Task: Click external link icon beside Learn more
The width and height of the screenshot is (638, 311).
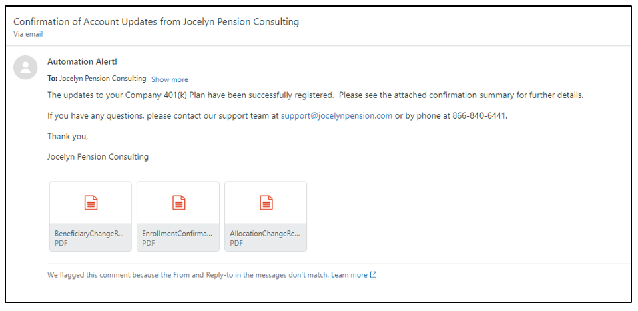Action: point(374,275)
